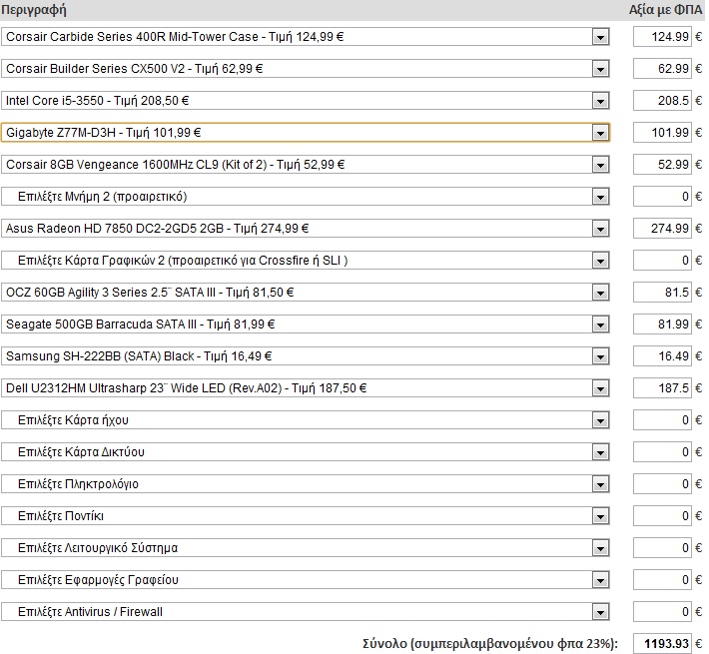Viewport: 709px width, 654px height.
Task: Open the Seagate 500GB Barracuda dropdown
Action: [306, 325]
